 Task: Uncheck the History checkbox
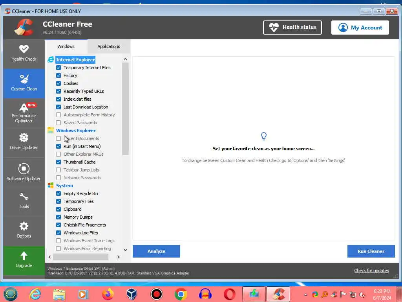point(58,75)
